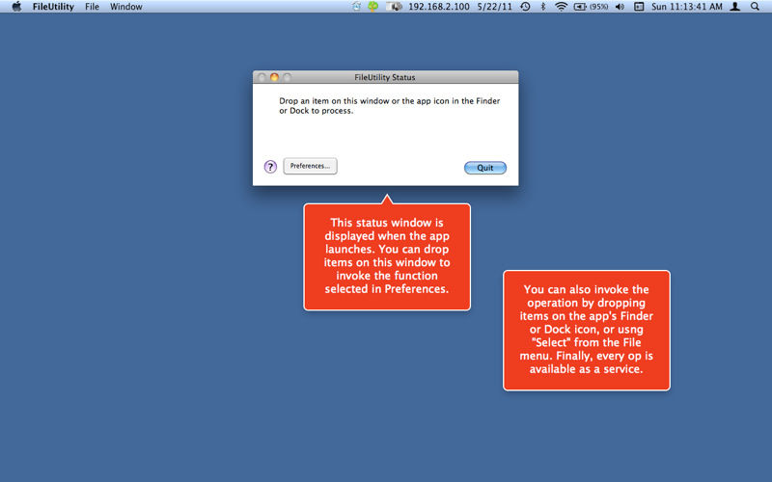Open the volume control icon
The width and height of the screenshot is (772, 482).
coord(620,7)
